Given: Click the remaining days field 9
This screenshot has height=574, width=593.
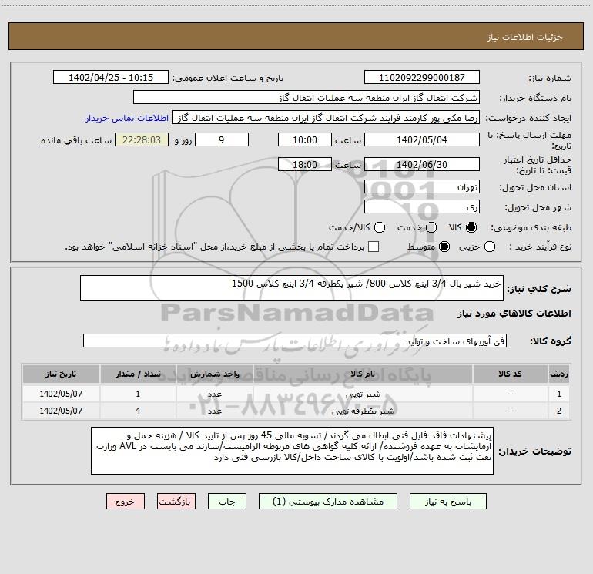Looking at the screenshot, I should (x=222, y=139).
